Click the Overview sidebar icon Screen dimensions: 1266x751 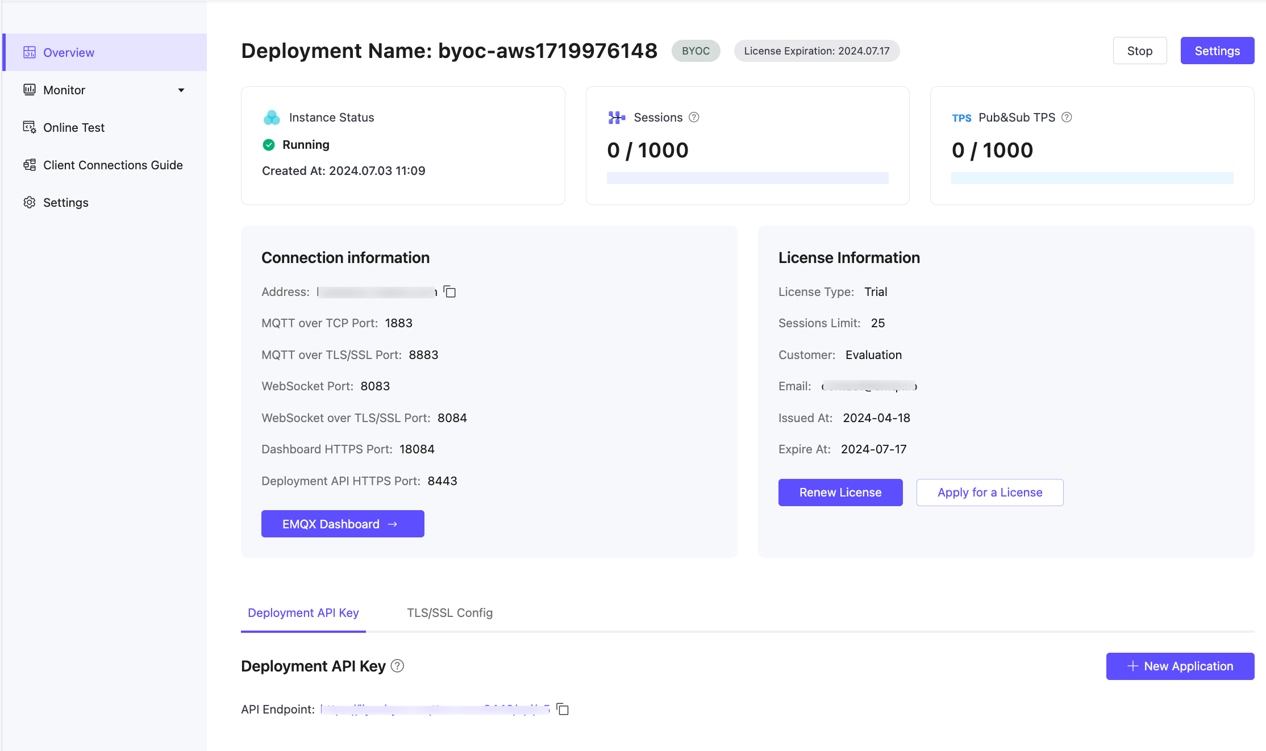[30, 52]
